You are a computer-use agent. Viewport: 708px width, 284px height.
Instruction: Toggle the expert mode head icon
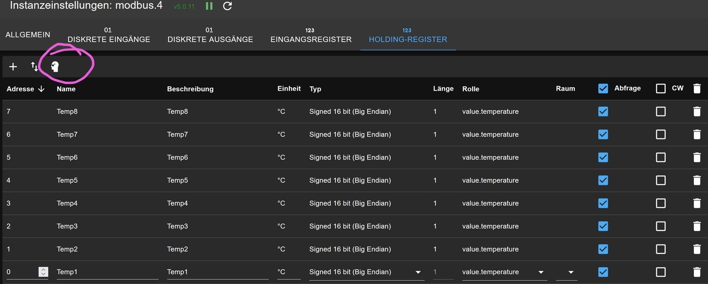coord(55,67)
